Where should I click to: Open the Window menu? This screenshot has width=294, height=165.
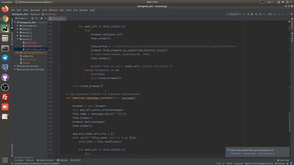pos(84,10)
